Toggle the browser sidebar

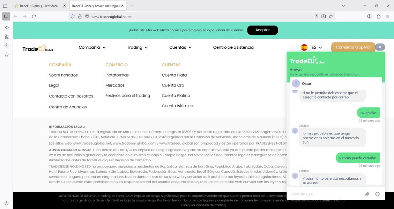pyautogui.click(x=6, y=16)
